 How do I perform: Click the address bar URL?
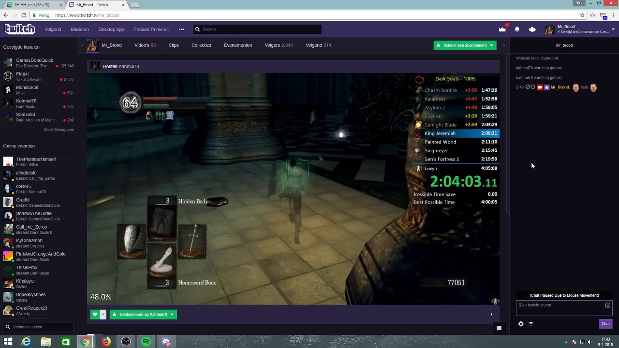pos(87,15)
